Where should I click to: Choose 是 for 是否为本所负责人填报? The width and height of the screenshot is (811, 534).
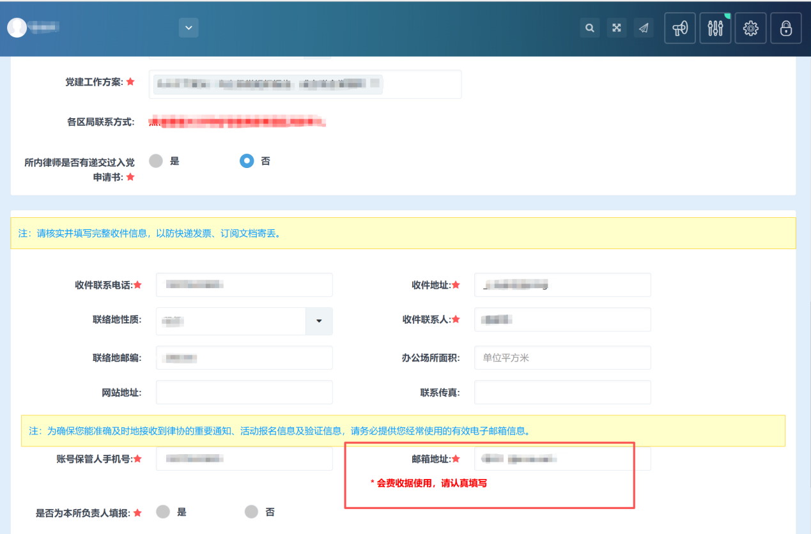point(163,512)
